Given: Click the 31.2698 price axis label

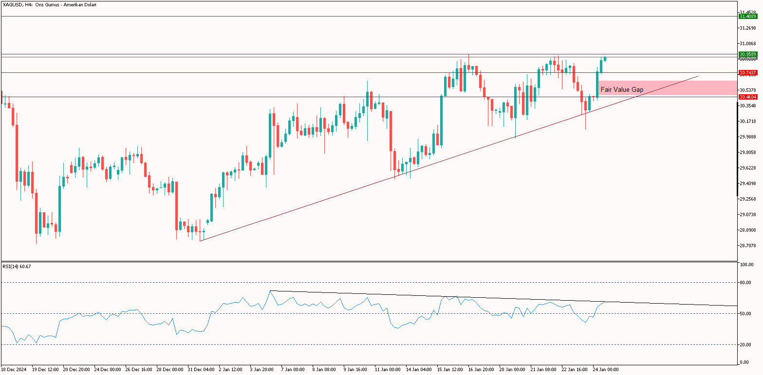Looking at the screenshot, I should click(747, 28).
